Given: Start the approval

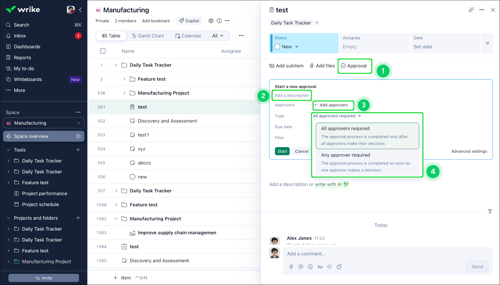Looking at the screenshot, I should click(x=282, y=151).
